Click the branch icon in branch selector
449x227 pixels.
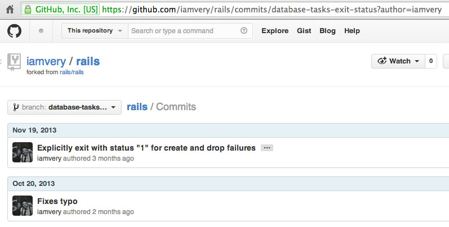(16, 107)
